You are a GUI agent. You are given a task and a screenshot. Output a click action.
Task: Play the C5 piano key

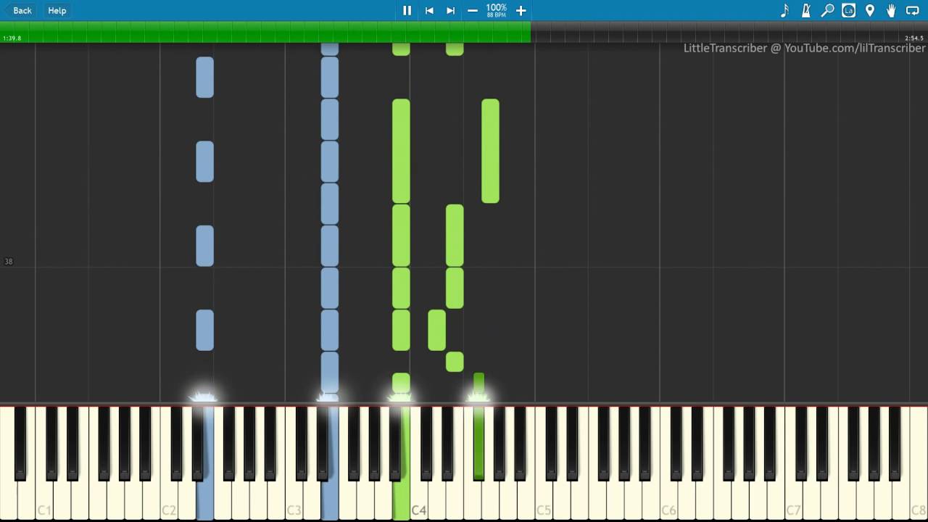(543, 500)
